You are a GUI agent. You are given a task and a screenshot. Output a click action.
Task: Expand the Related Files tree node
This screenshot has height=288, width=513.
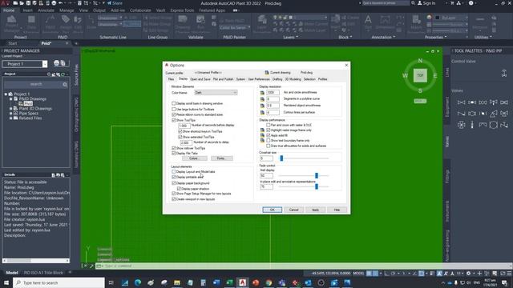click(x=10, y=118)
